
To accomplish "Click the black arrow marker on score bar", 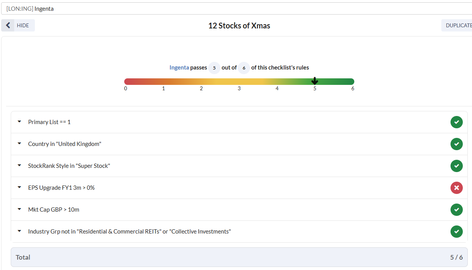I will (314, 81).
